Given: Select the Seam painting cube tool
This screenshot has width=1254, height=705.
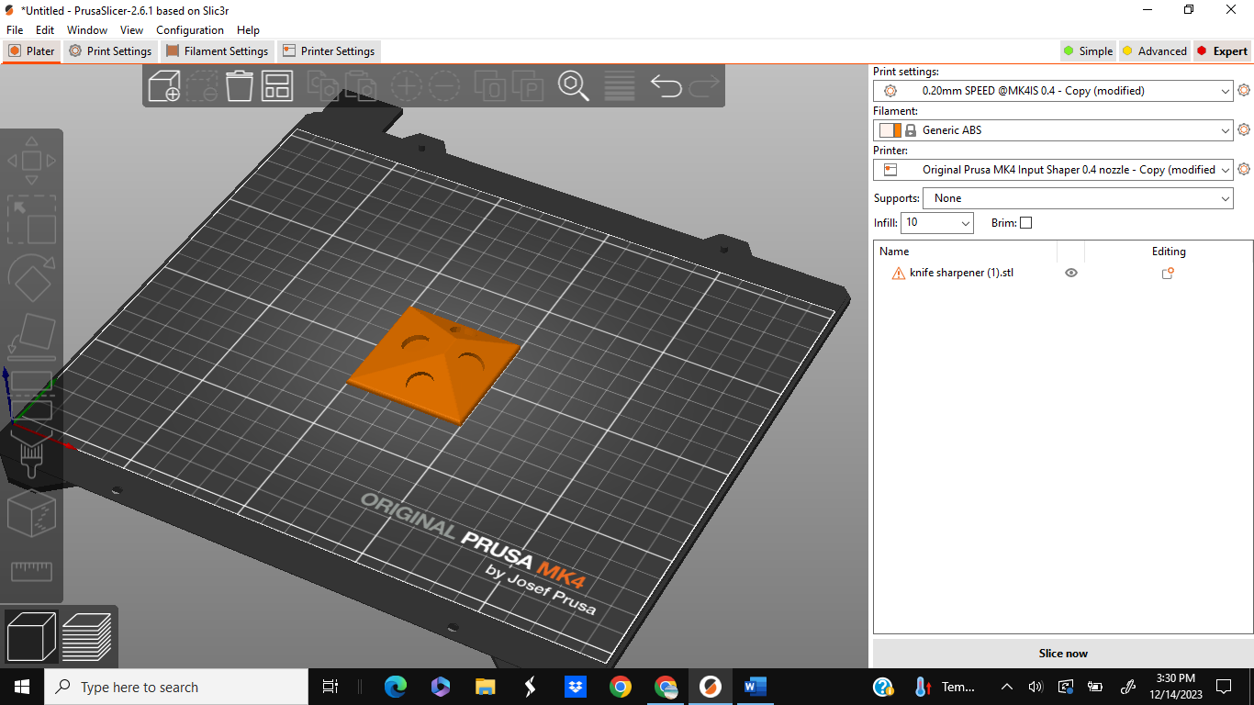Looking at the screenshot, I should tap(31, 512).
